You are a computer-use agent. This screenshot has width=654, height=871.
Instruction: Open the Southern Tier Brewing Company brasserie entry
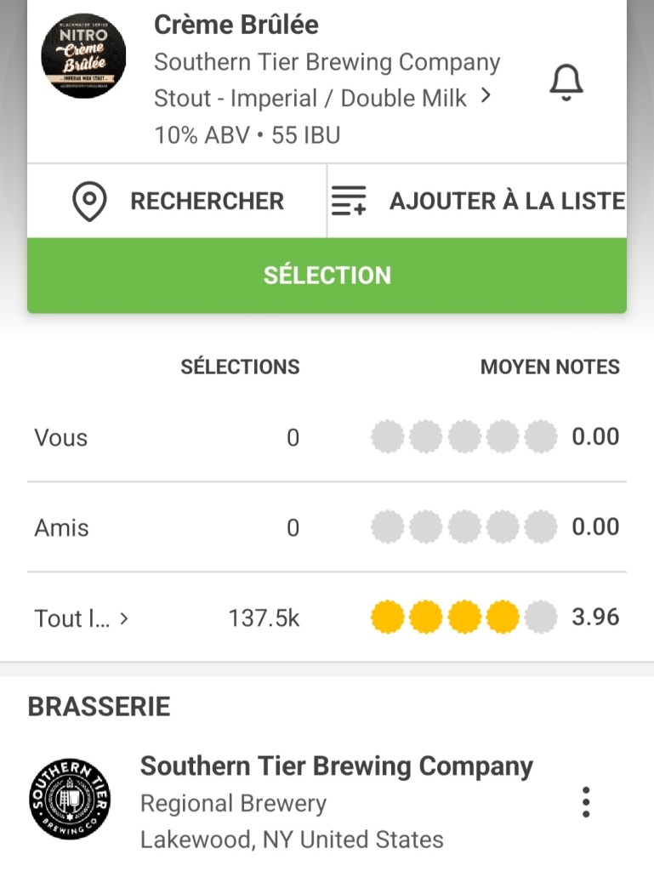coord(336,766)
